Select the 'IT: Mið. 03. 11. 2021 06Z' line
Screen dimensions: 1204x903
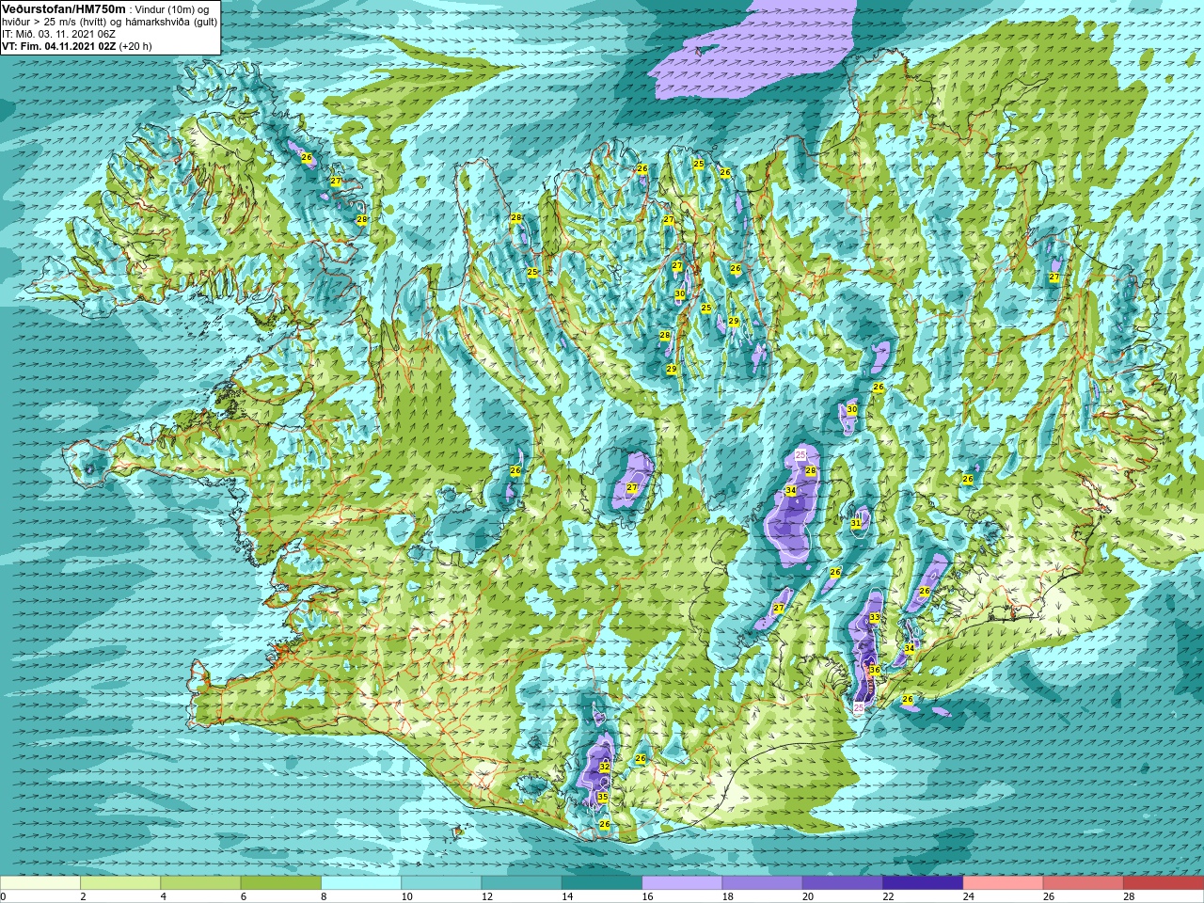tap(59, 34)
